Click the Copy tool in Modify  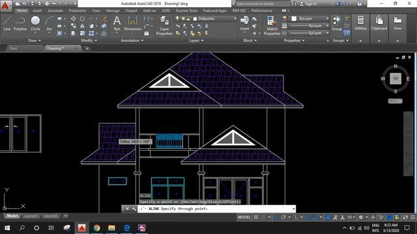pyautogui.click(x=74, y=26)
